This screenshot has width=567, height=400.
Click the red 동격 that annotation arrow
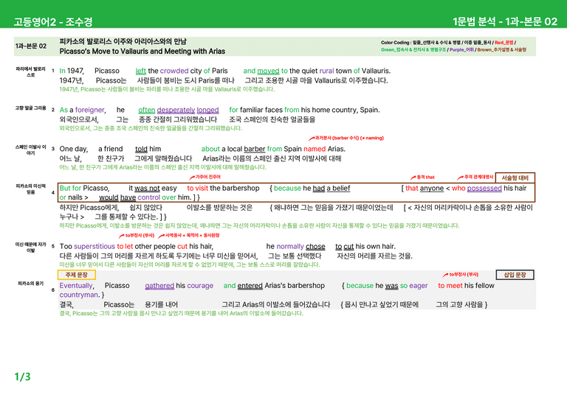coord(413,178)
